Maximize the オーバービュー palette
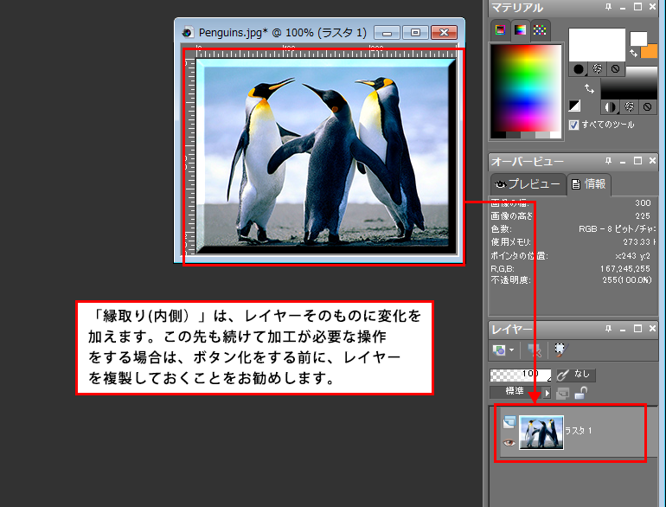The image size is (666, 507). [x=637, y=161]
